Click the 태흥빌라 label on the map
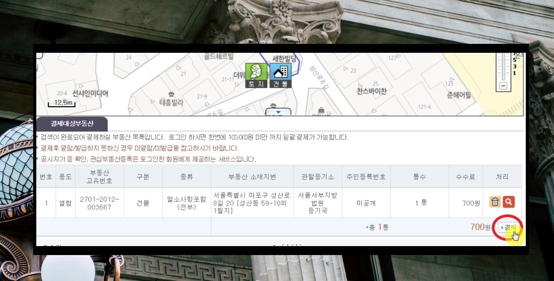The height and width of the screenshot is (281, 554). [x=171, y=102]
